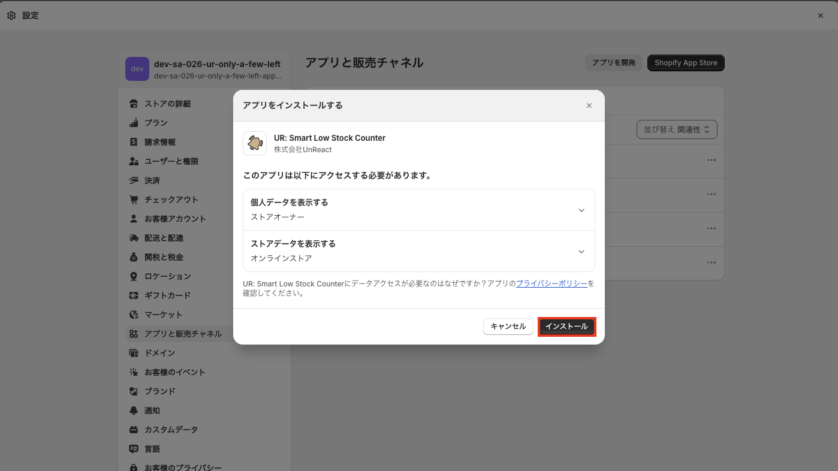Click the お客様のイベント icon
838x471 pixels.
134,372
